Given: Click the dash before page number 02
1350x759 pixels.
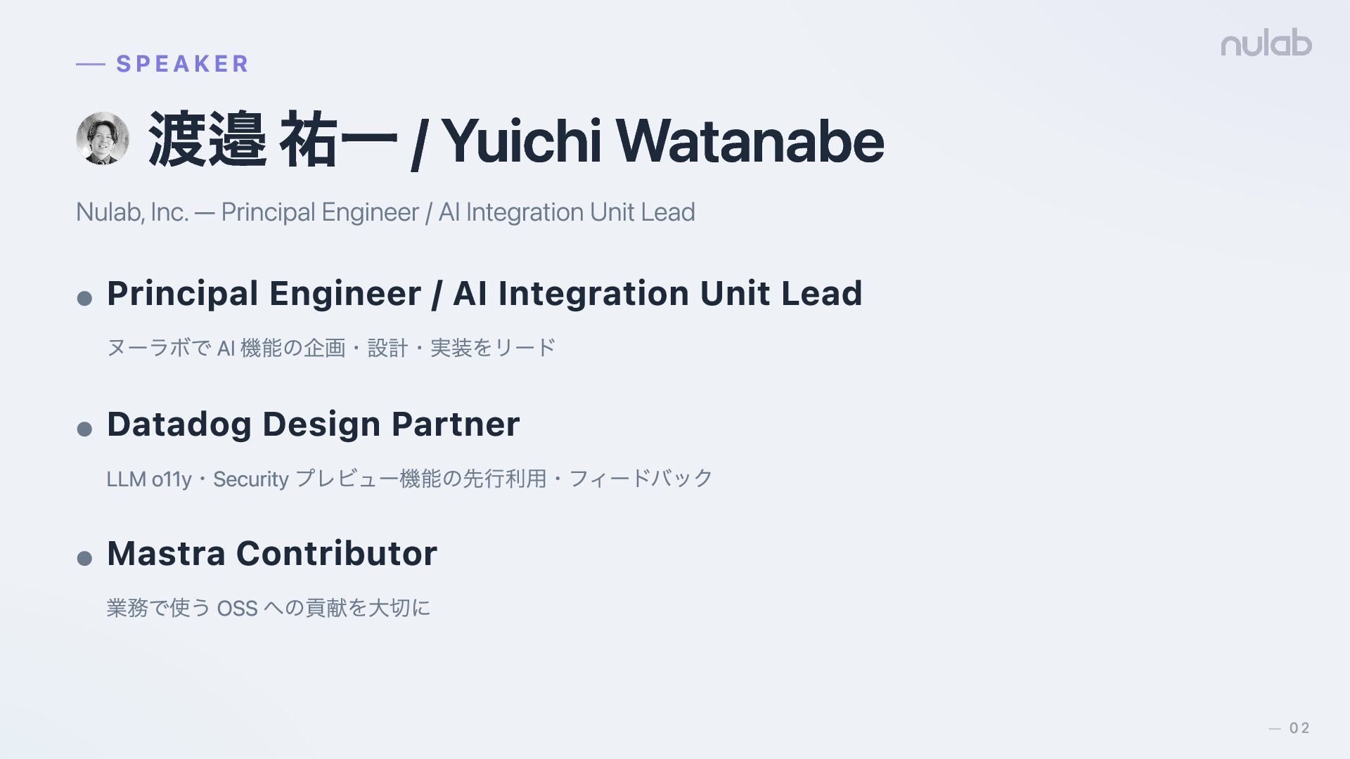Looking at the screenshot, I should pyautogui.click(x=1275, y=729).
